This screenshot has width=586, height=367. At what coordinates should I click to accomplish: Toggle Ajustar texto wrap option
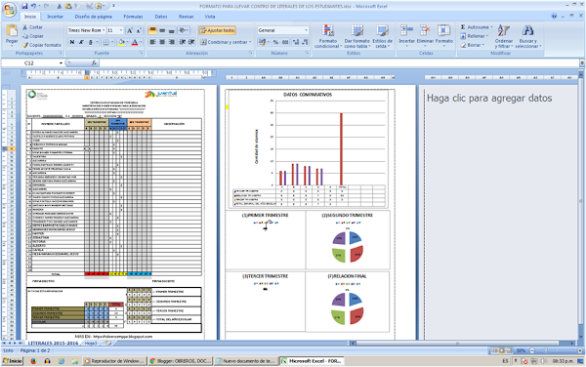(x=217, y=30)
